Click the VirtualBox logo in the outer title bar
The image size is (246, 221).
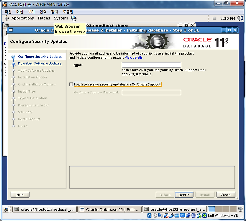click(x=5, y=4)
